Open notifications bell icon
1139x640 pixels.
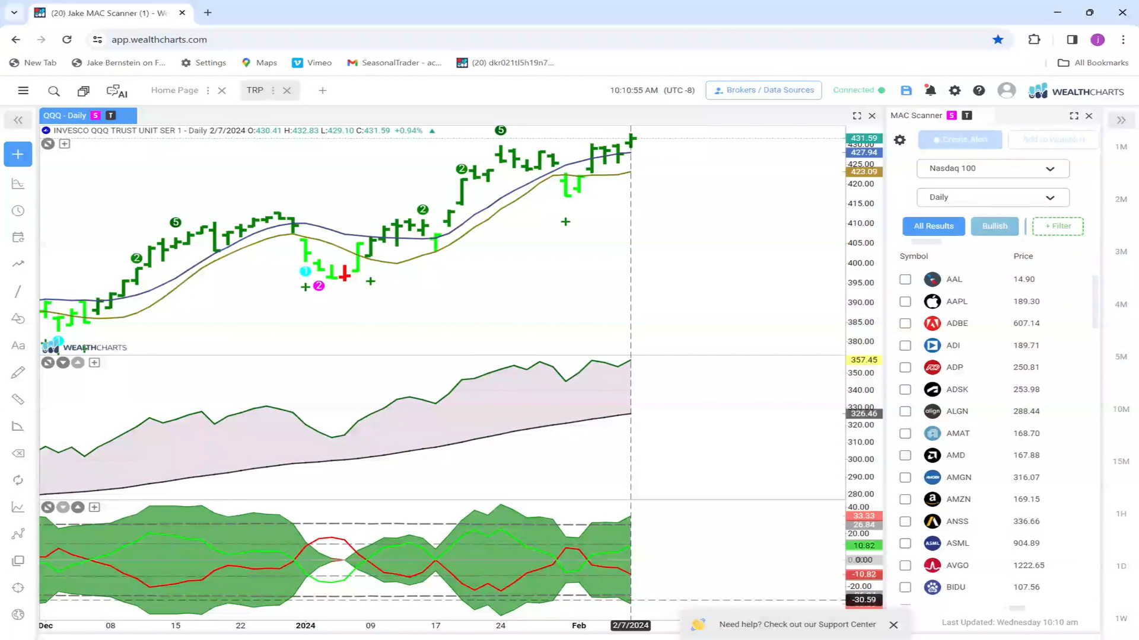pos(930,90)
